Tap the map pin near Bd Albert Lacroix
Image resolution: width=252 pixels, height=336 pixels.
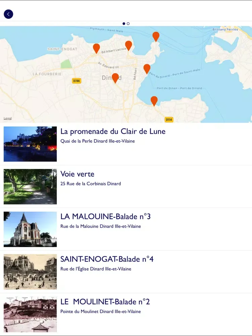click(96, 48)
